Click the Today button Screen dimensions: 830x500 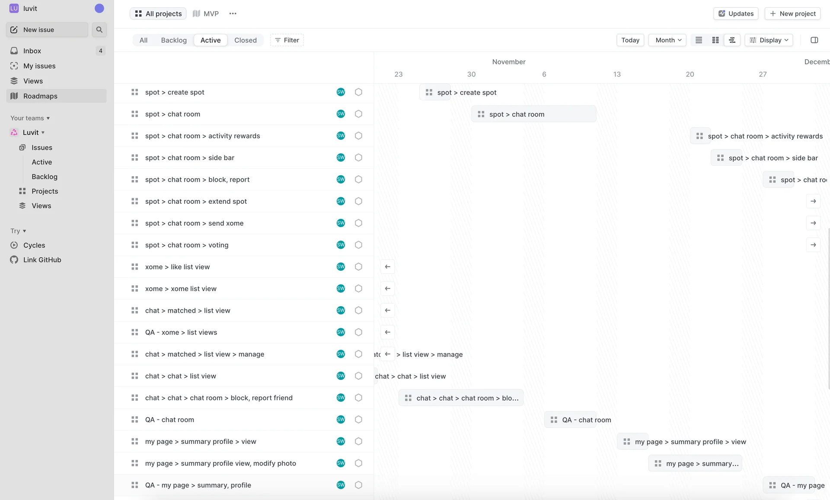pos(630,40)
